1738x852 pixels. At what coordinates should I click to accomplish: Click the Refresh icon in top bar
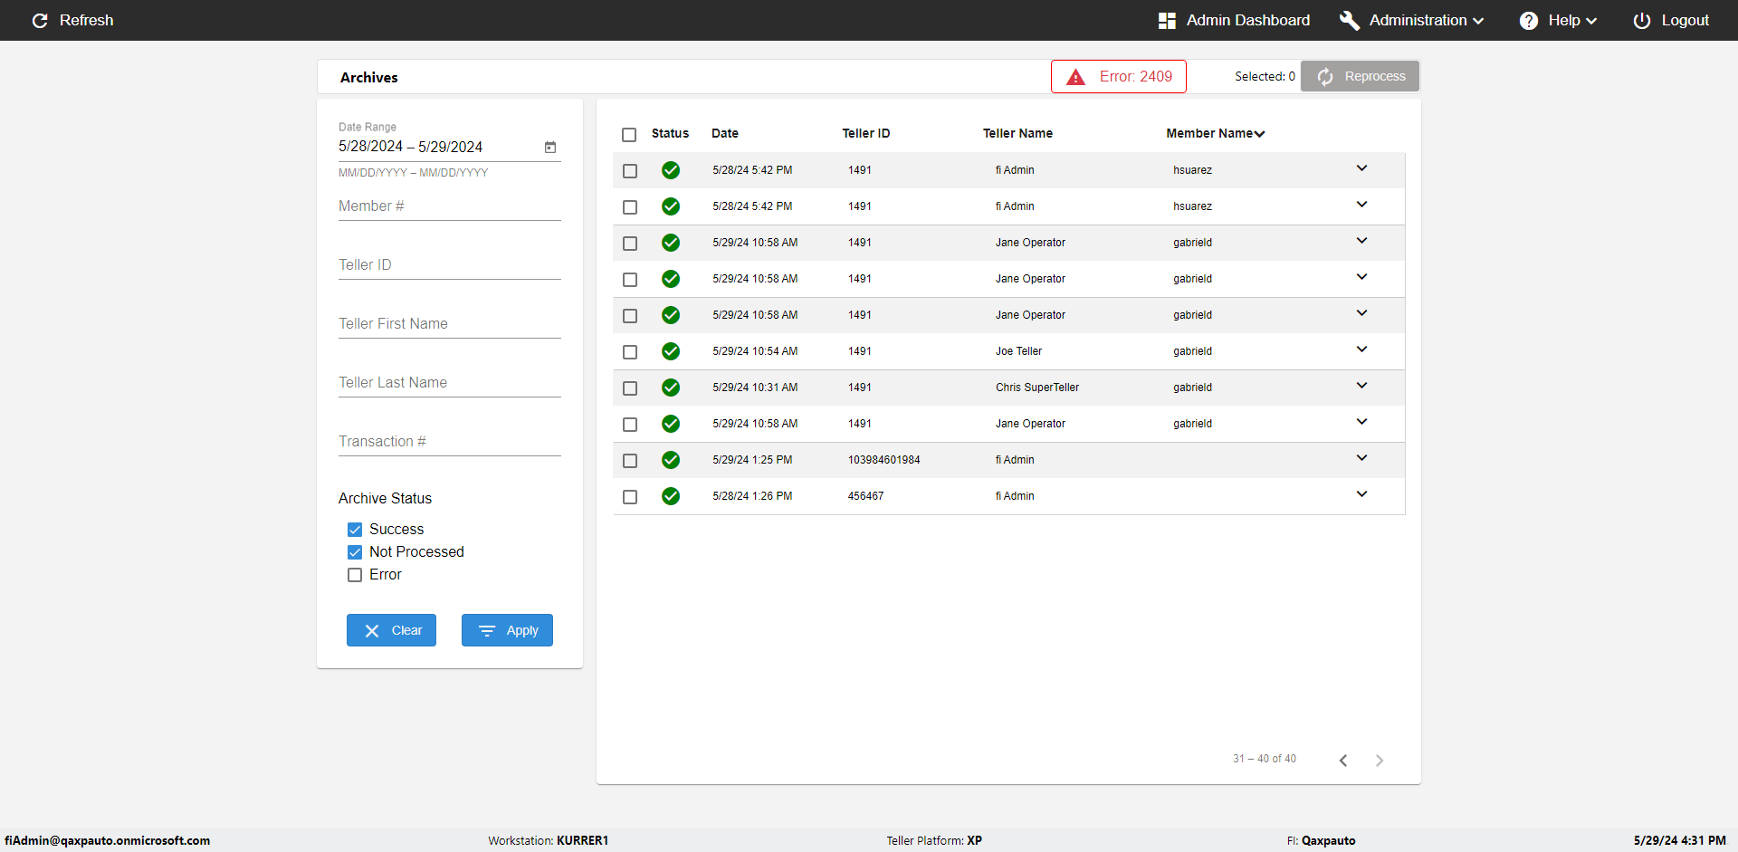[40, 21]
